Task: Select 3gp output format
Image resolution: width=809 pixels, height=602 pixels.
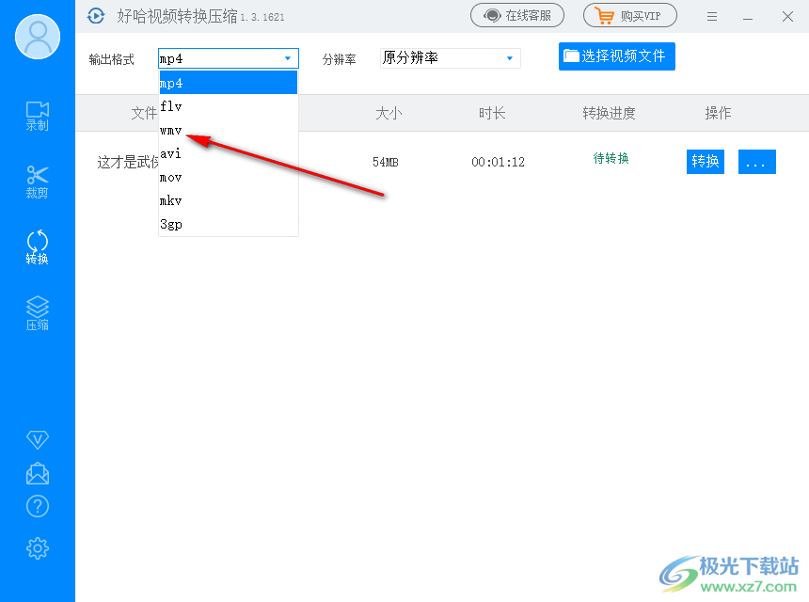Action: pos(228,225)
